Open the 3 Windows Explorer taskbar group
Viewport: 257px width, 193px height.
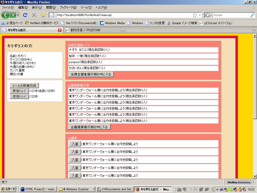77,189
